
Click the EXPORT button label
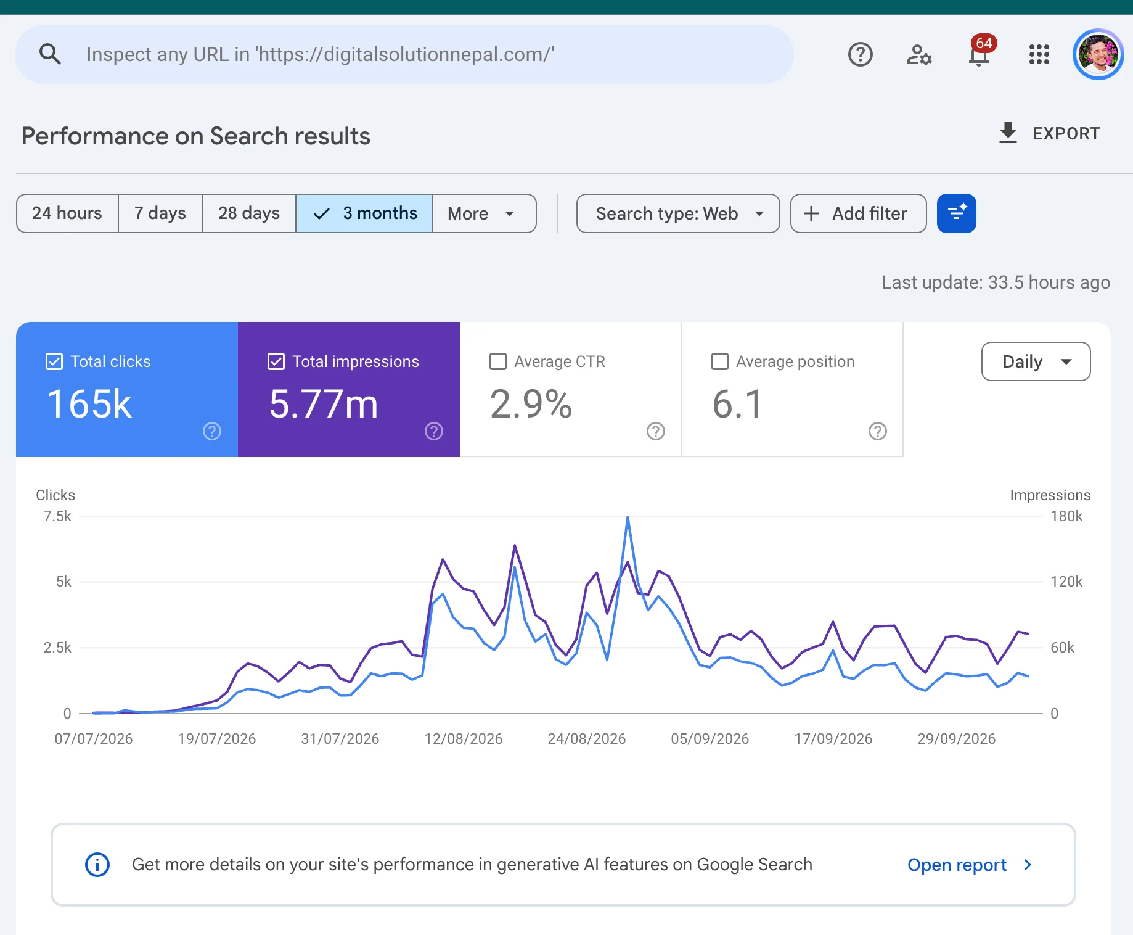pyautogui.click(x=1066, y=133)
